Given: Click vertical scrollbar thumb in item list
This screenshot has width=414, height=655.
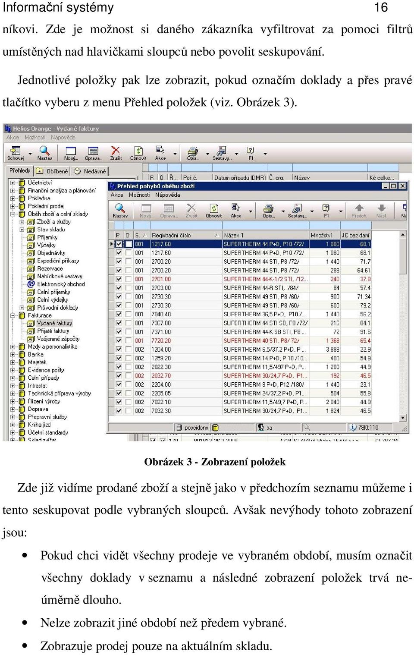Looking at the screenshot, I should [x=403, y=256].
